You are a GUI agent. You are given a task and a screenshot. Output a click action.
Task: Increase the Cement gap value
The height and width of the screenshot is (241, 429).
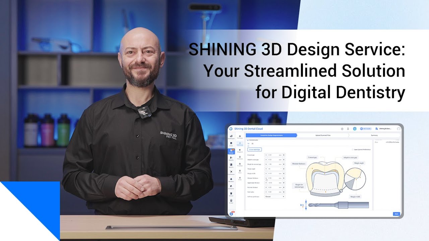click(x=284, y=155)
